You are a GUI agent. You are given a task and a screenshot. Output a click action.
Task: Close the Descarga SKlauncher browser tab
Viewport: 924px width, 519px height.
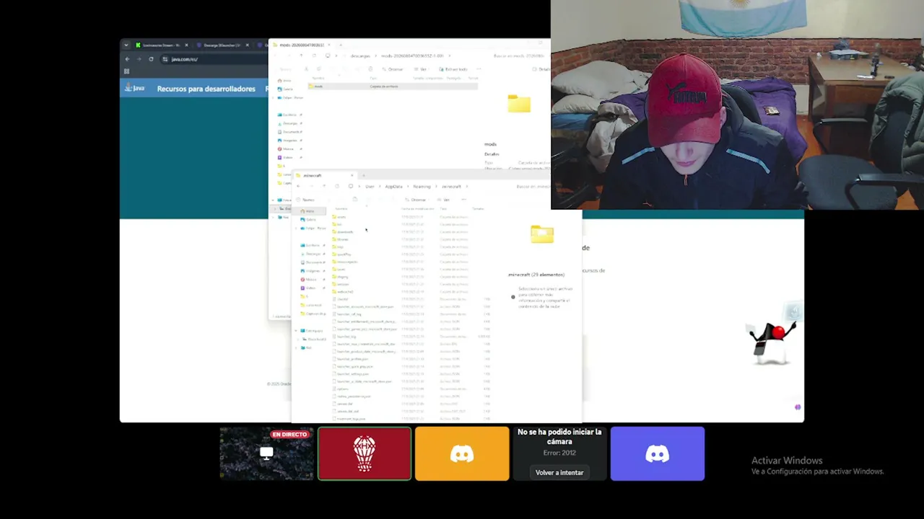247,45
